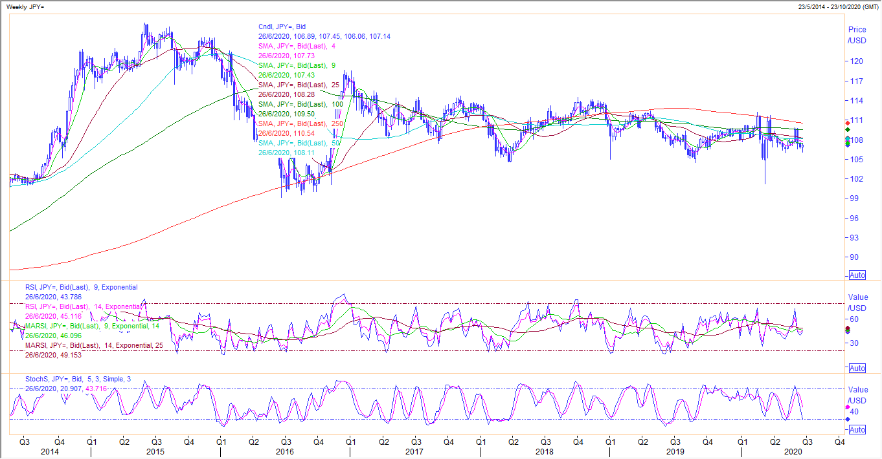Click the Auto button of the stochastic panel
The height and width of the screenshot is (459, 882).
[857, 430]
